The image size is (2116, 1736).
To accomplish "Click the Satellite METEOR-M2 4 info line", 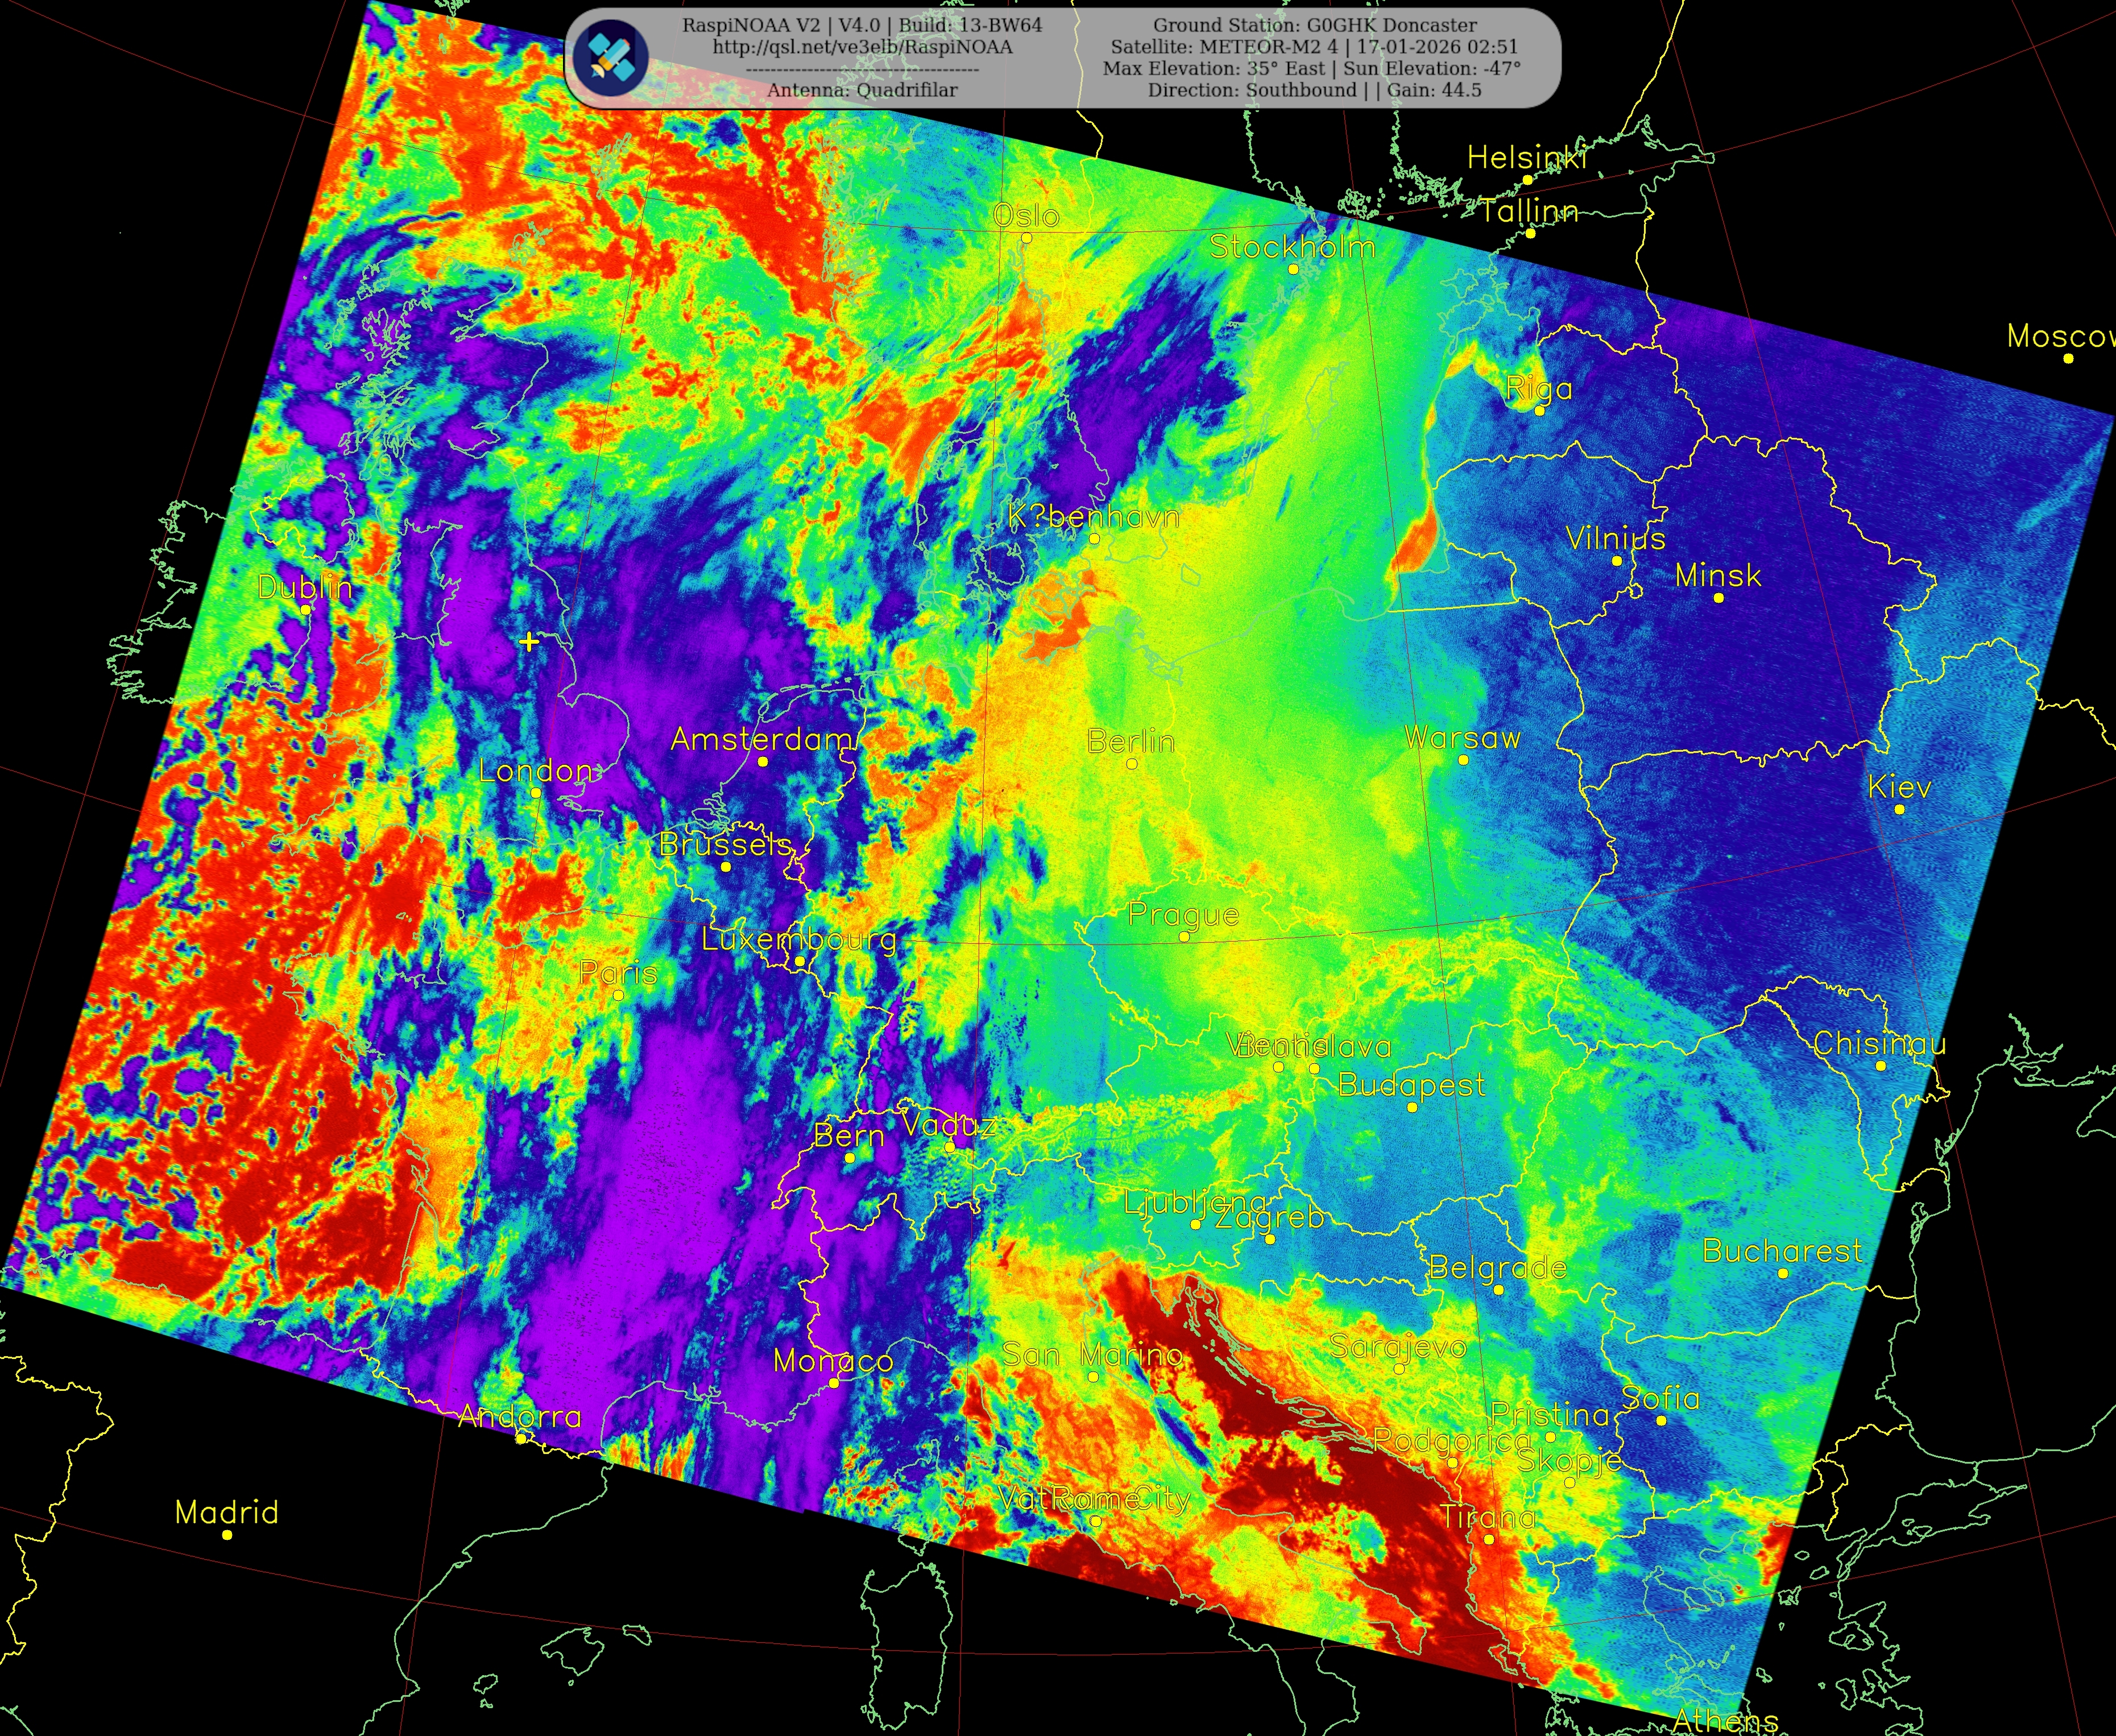I will (1314, 47).
